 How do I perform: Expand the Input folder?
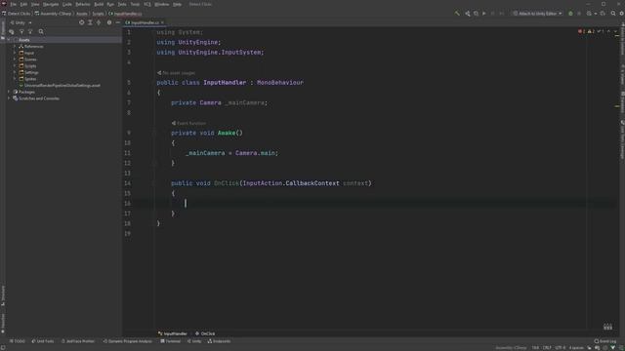pos(16,53)
